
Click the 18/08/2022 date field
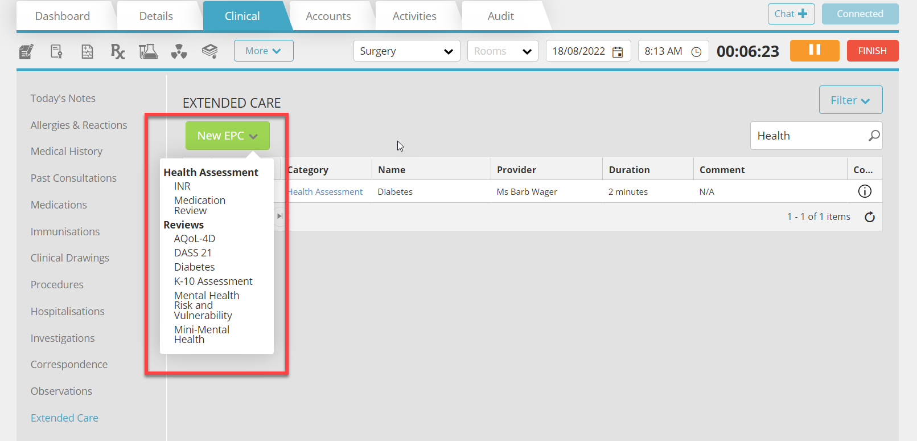coord(588,51)
